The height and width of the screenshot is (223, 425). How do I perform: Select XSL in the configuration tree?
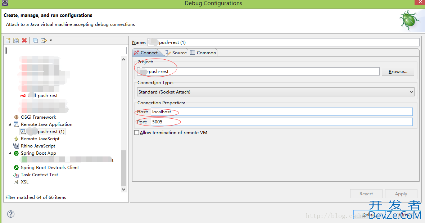coord(25,182)
